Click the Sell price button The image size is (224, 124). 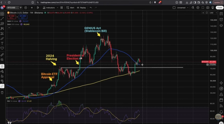[11, 17]
